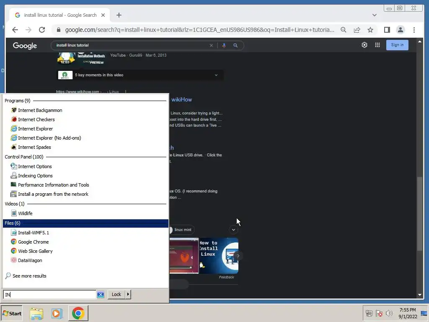Screen dimensions: 429x322
Task: Click the Start menu search input
Action: point(49,295)
